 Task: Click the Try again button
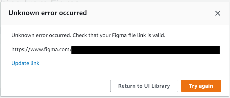click(x=201, y=86)
